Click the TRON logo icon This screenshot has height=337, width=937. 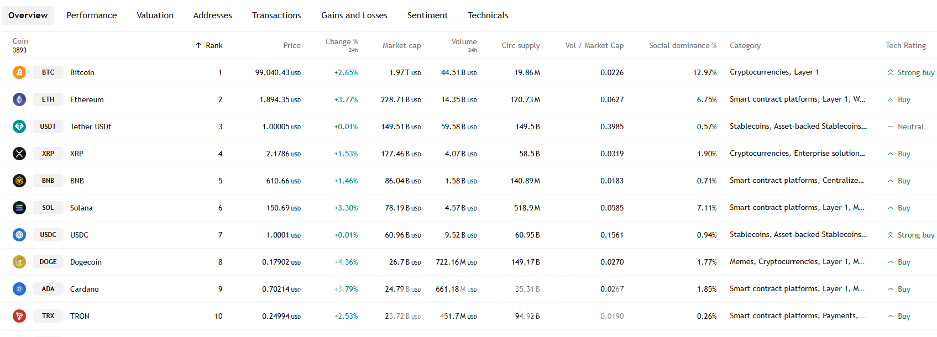coord(19,316)
